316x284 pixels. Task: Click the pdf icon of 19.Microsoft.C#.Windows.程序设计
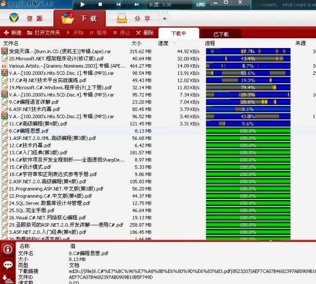coord(4,88)
